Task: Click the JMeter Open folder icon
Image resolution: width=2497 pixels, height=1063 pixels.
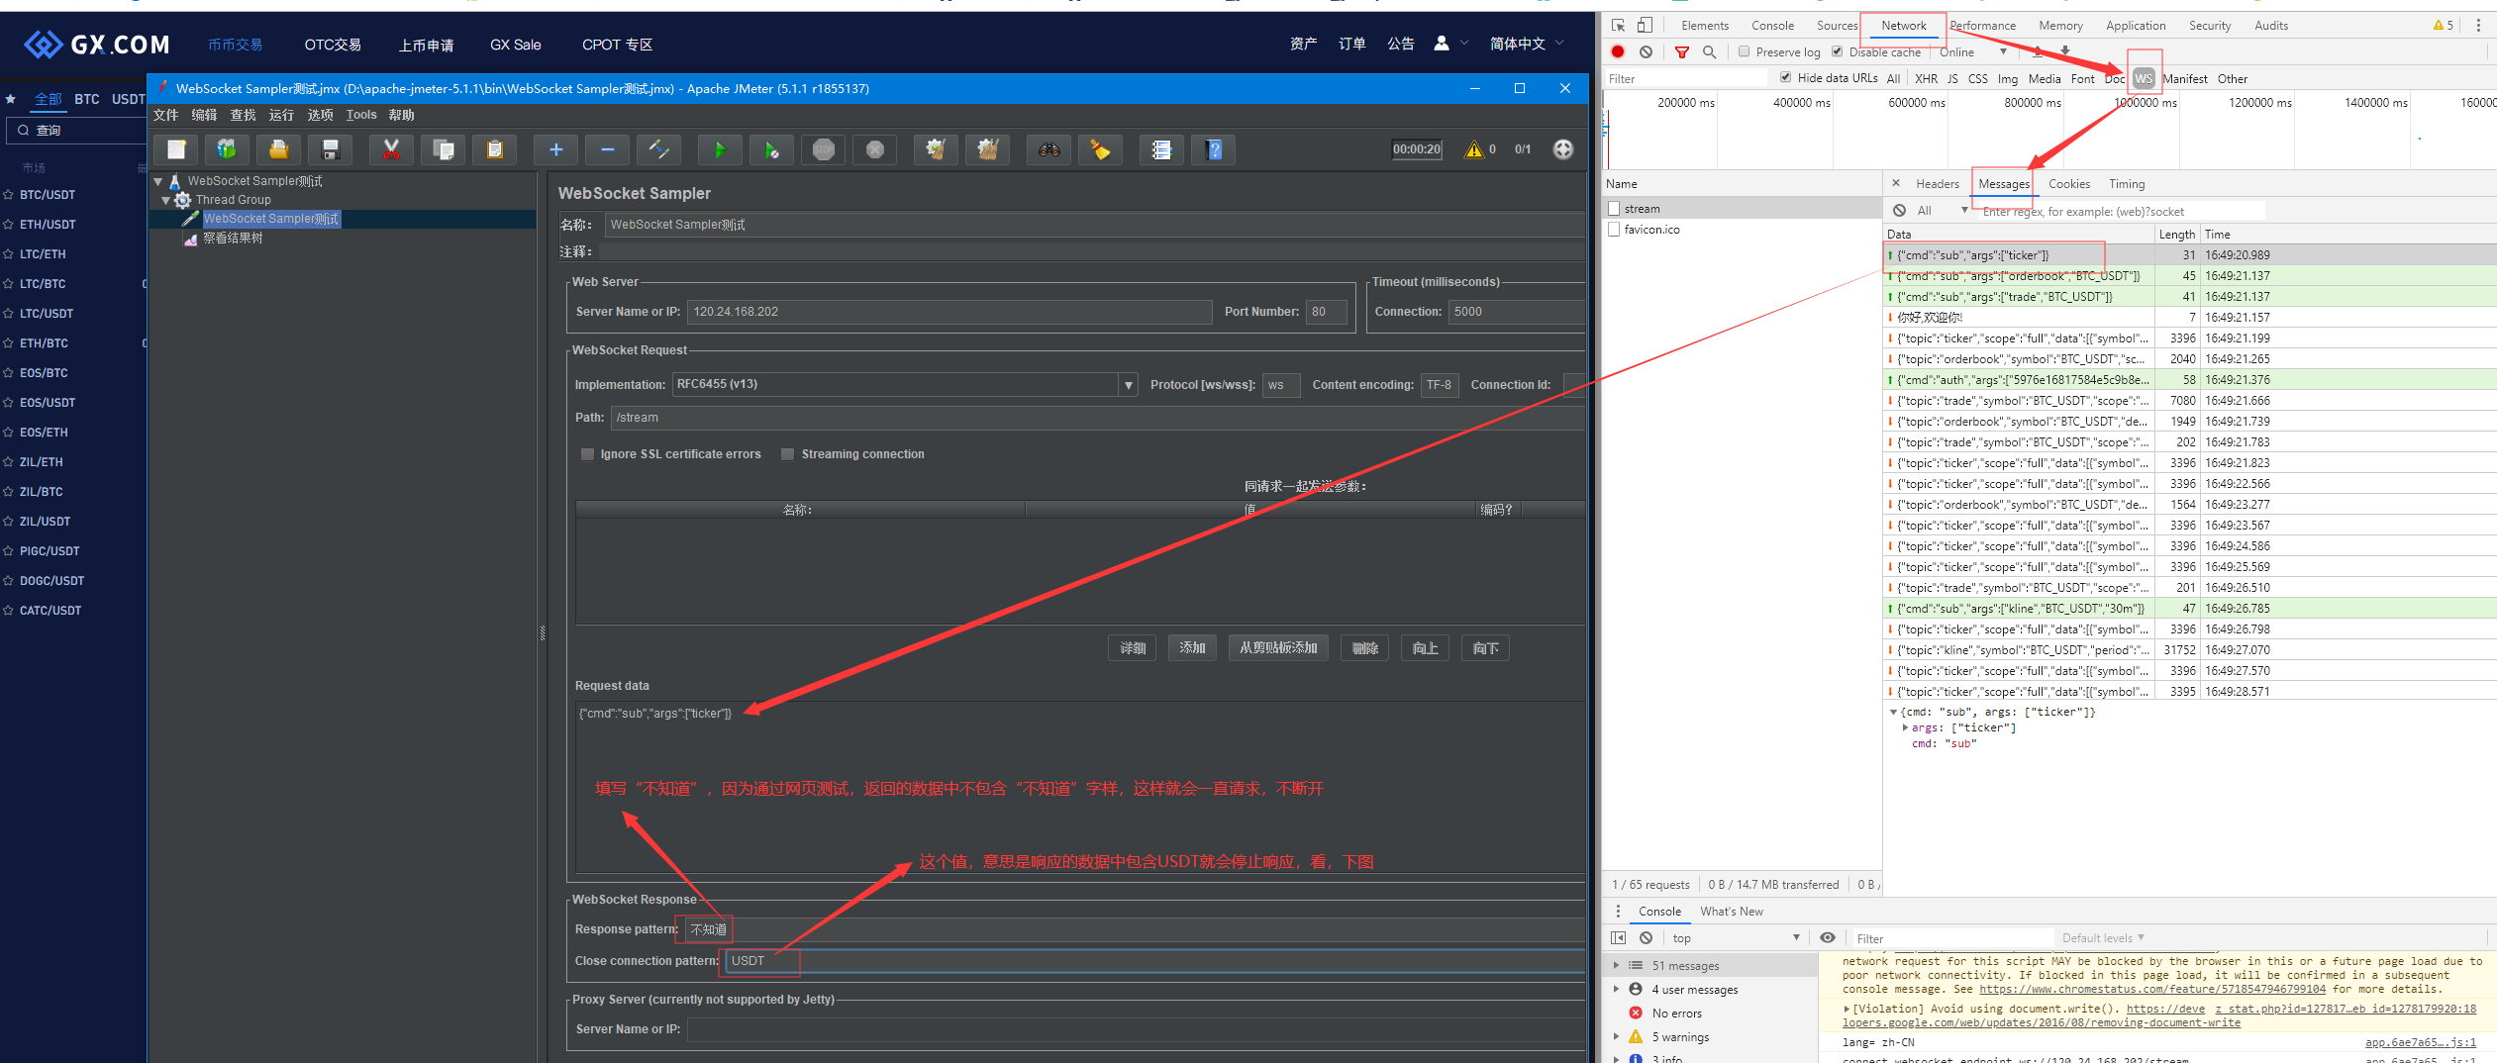Action: [279, 149]
